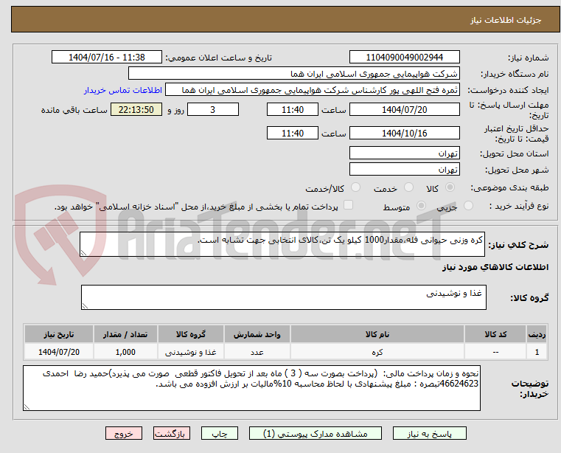Click the remaining days field showing 3
The image size is (561, 453).
[x=213, y=110]
